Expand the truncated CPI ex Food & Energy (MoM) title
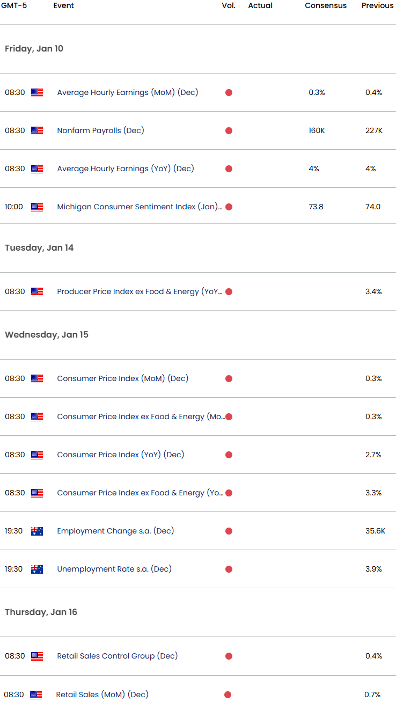The image size is (396, 702). 142,416
